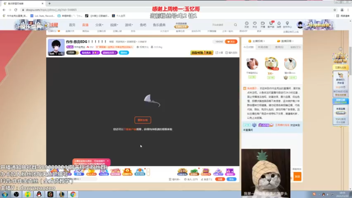Open the League of Legends taskbar icon
The width and height of the screenshot is (352, 198).
click(x=62, y=194)
